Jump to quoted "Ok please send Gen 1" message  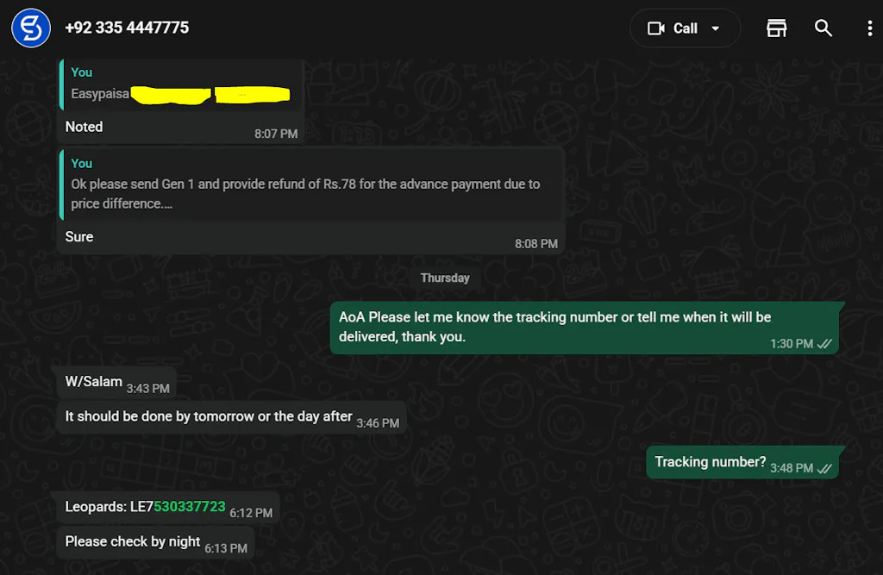310,184
